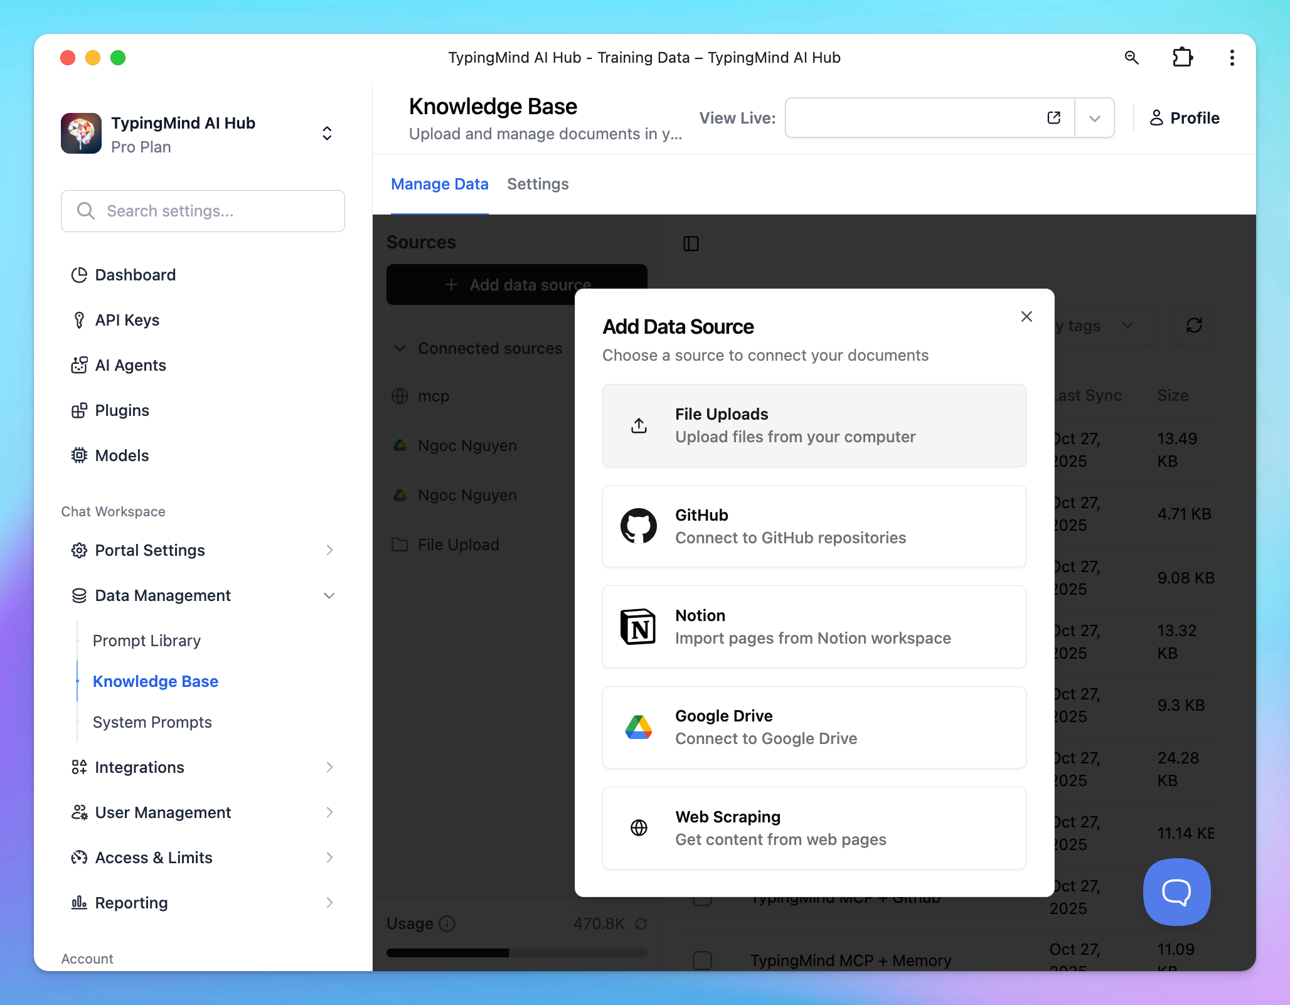This screenshot has width=1290, height=1005.
Task: Expand the workspace switcher for TypingMind AI Hub
Action: point(327,133)
